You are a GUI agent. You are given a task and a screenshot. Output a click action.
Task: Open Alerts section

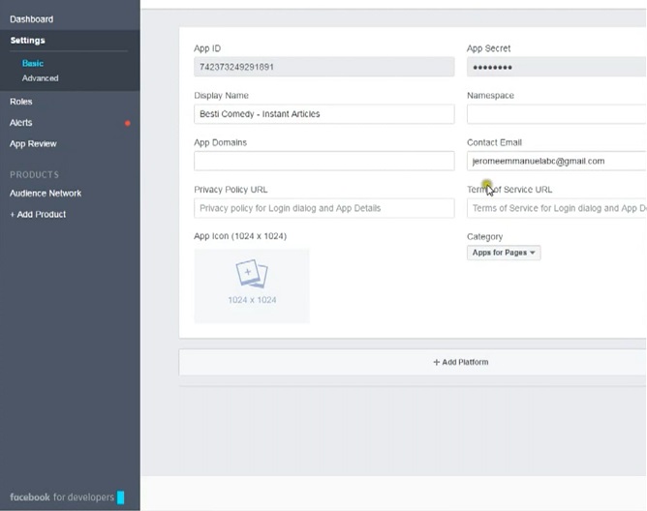click(x=21, y=123)
